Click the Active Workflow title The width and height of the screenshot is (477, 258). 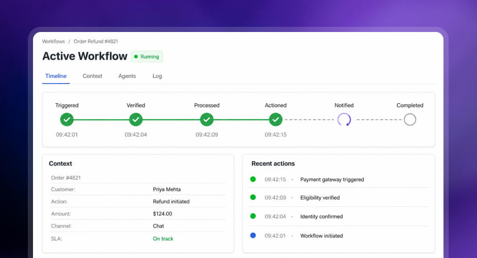pyautogui.click(x=85, y=56)
